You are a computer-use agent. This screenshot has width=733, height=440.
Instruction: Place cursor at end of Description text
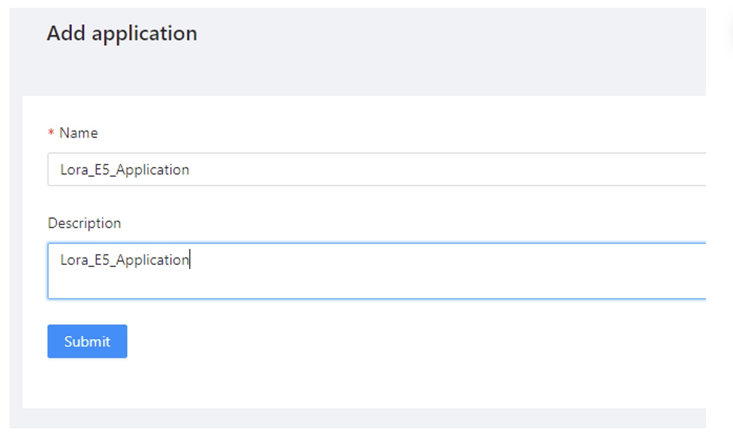190,260
